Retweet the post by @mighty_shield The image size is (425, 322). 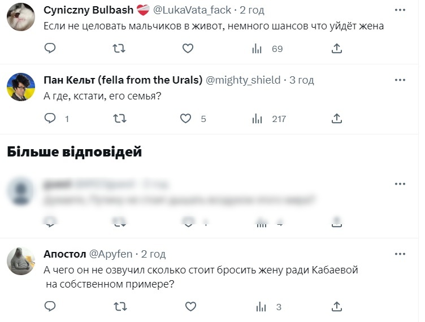[x=119, y=119]
